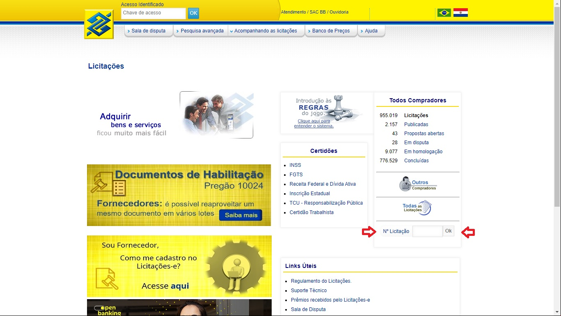
Task: Click the Ok button beside Nº Licitação
Action: pos(448,231)
